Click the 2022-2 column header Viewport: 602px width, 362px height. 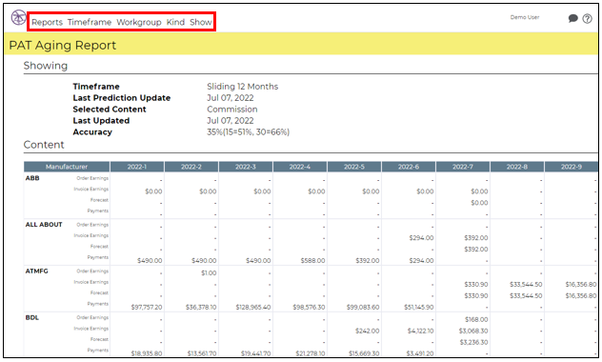coord(191,167)
